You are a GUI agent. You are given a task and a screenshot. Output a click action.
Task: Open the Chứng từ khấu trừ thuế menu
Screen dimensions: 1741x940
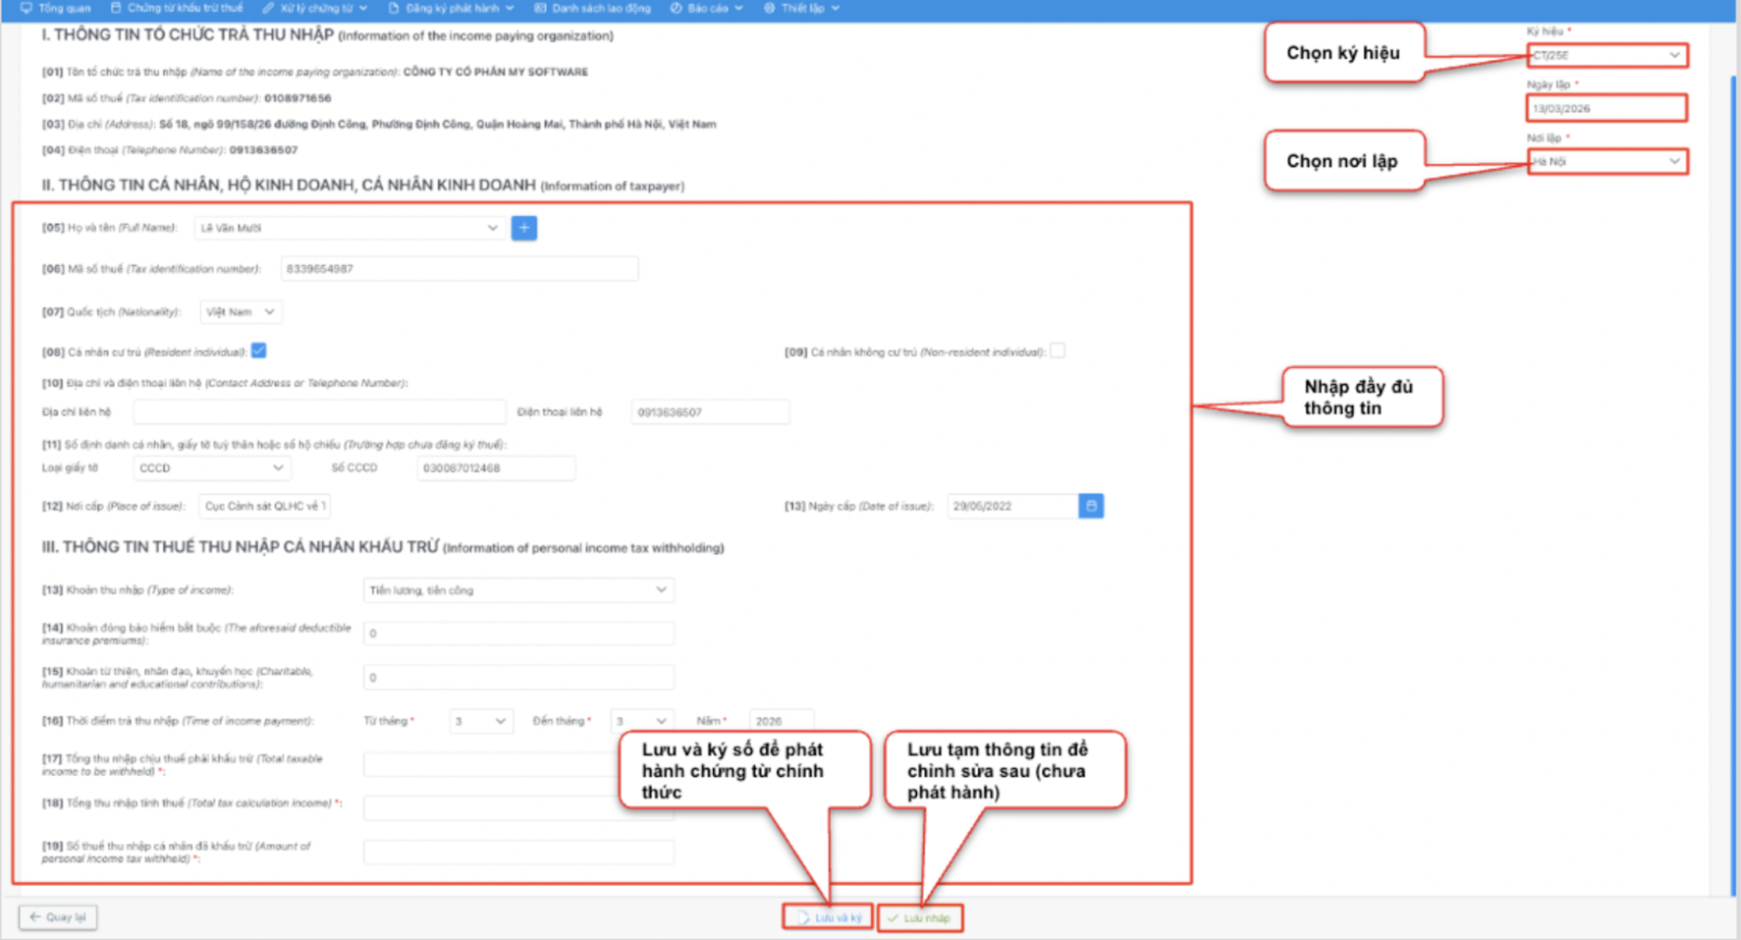click(177, 8)
